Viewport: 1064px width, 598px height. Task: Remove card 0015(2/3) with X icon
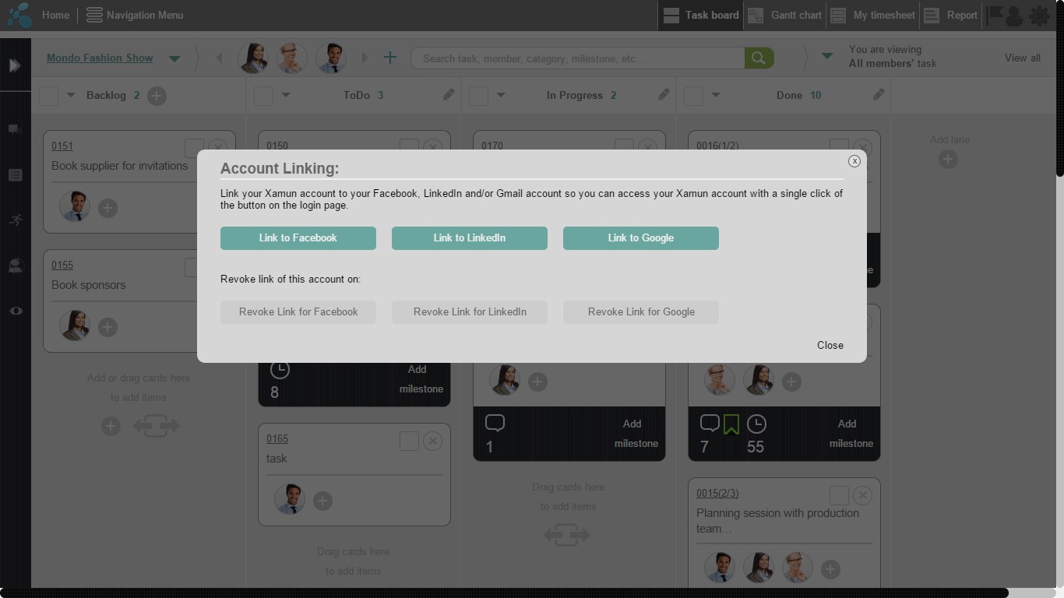coord(862,496)
